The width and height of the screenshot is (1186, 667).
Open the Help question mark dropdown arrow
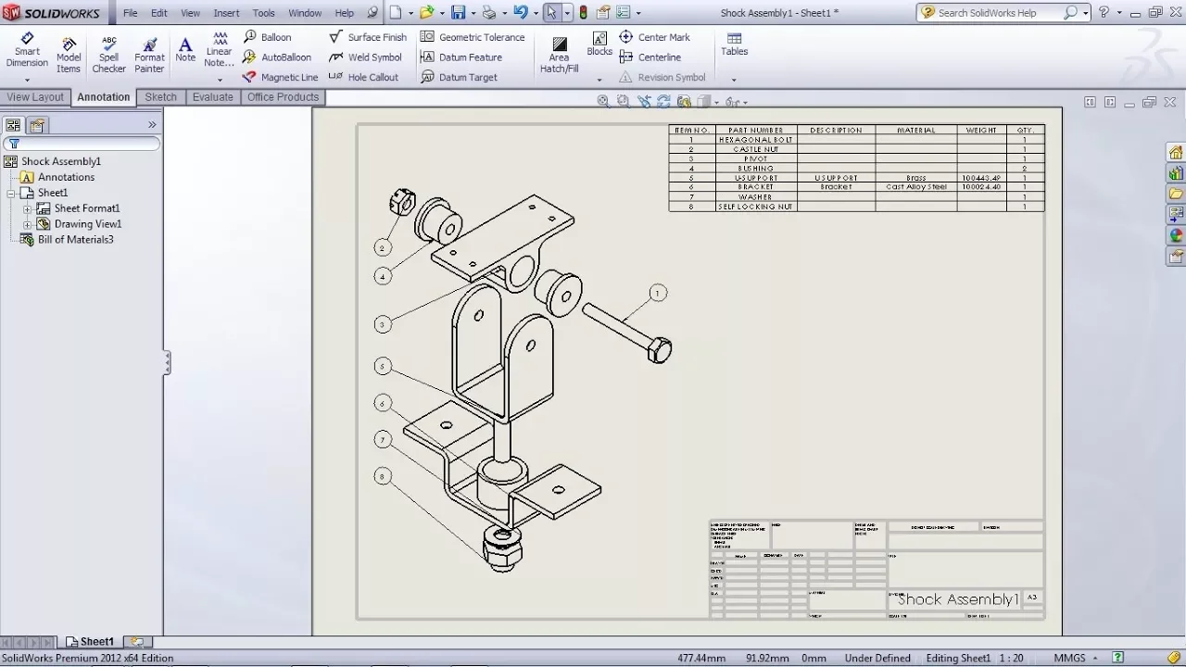click(x=1117, y=14)
